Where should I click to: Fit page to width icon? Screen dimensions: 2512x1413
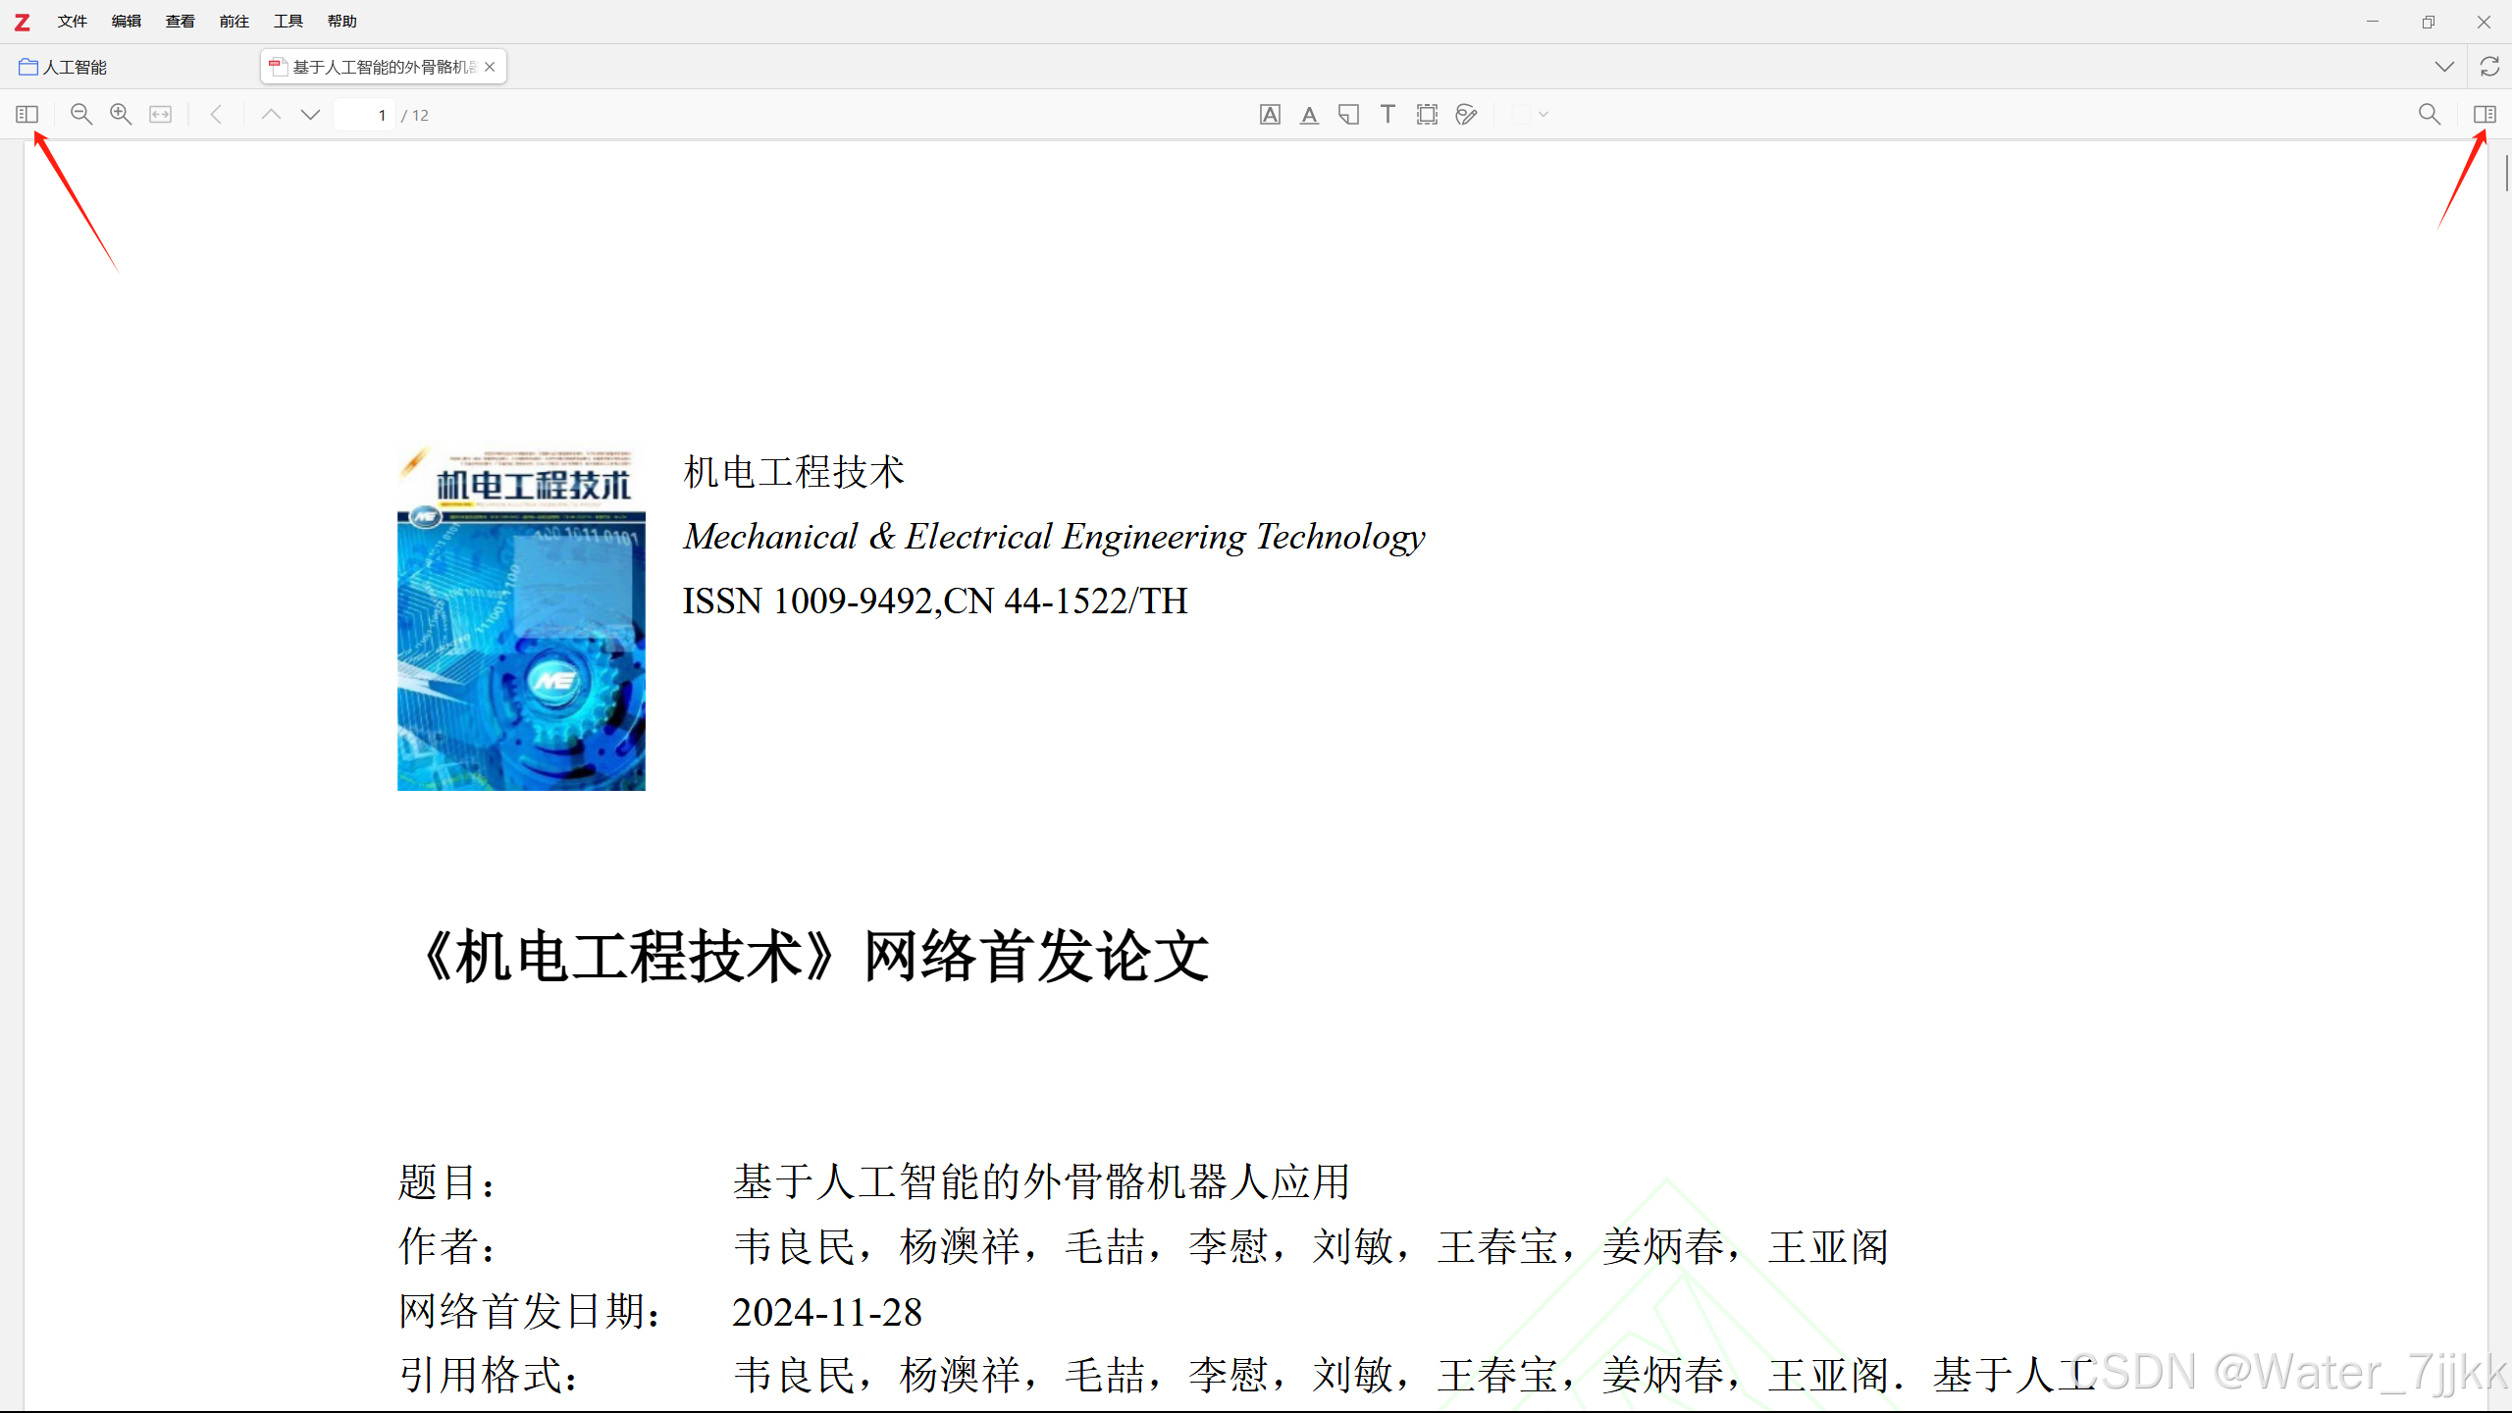pyautogui.click(x=160, y=115)
